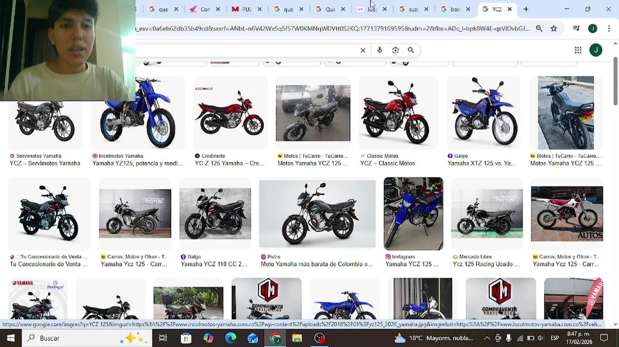Select the blue XTZ 125 Galgo thumbnail
Viewport: 619px width, 347px height.
point(484,113)
